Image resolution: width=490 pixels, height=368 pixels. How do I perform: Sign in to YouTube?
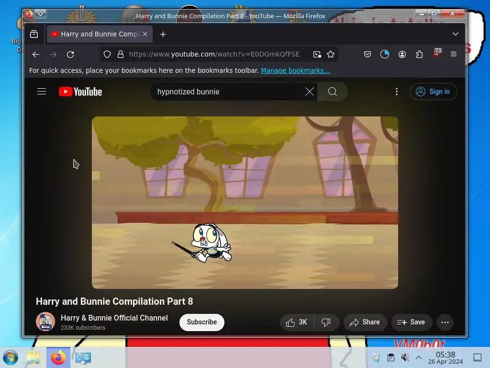point(434,92)
